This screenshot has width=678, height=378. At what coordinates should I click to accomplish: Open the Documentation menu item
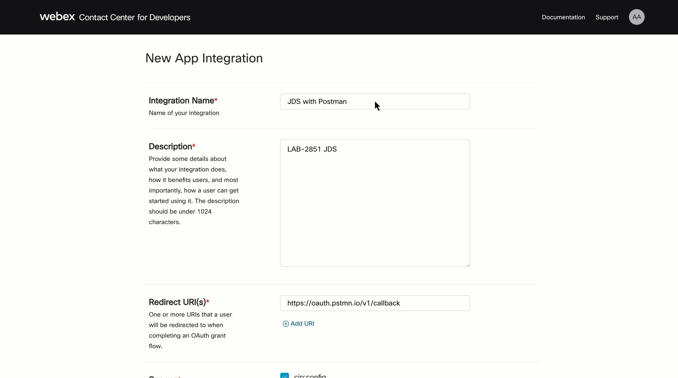tap(563, 17)
